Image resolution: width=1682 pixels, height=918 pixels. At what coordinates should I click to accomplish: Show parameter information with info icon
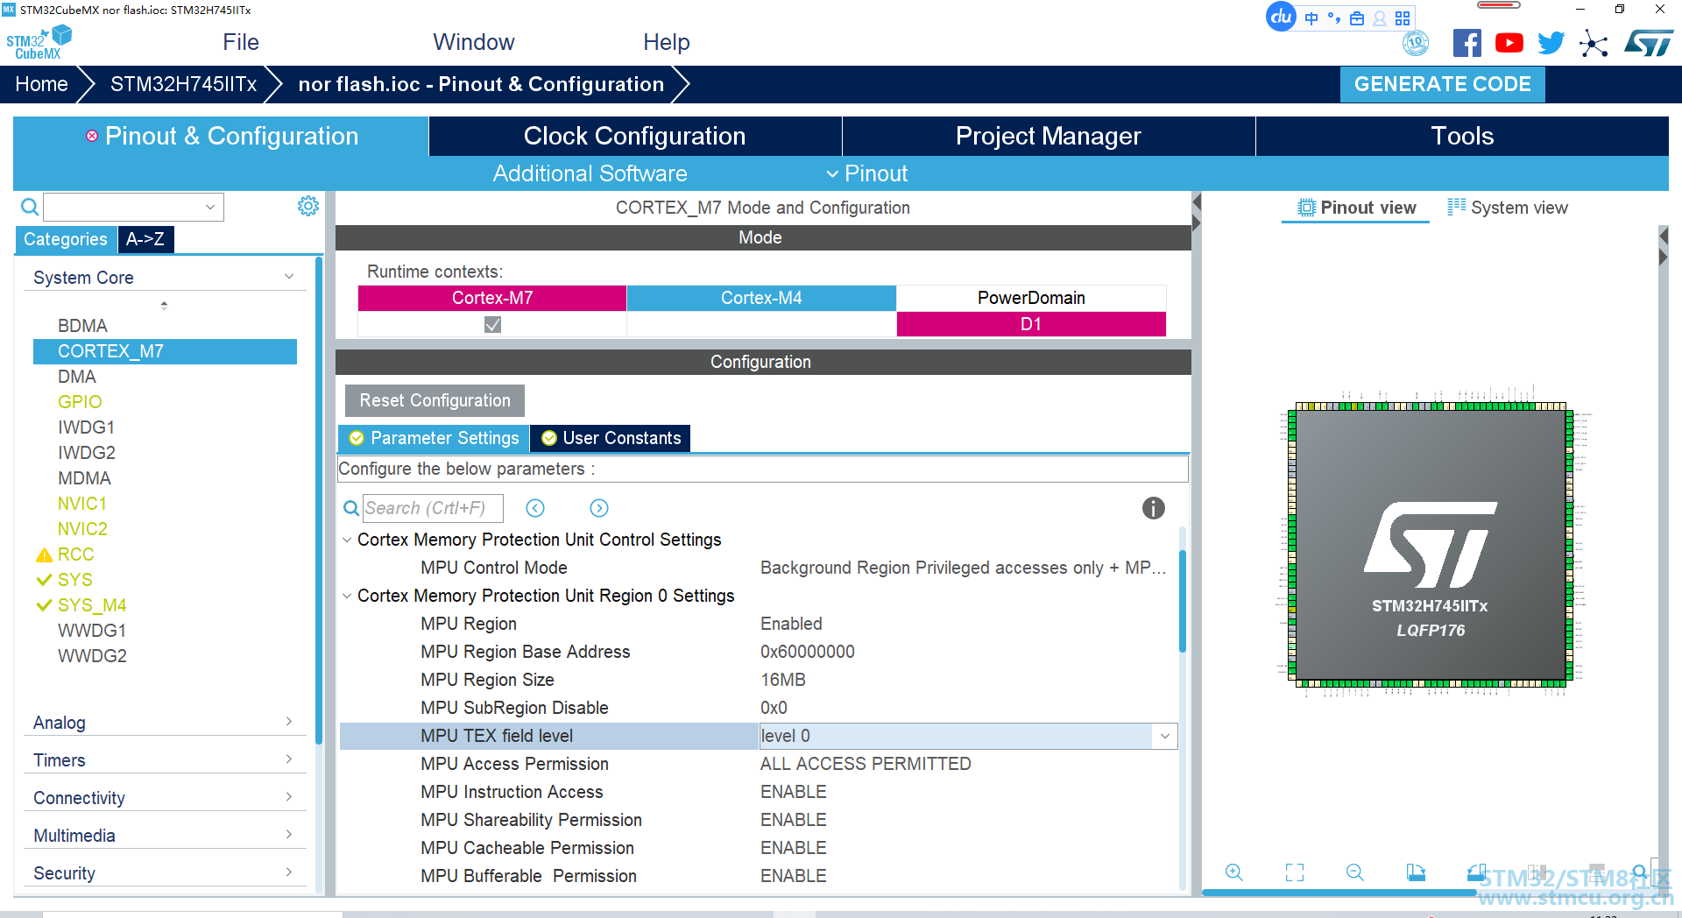(1154, 508)
